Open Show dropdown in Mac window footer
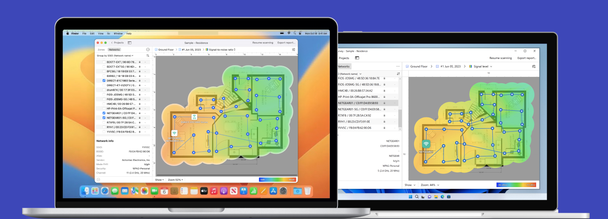Viewport: 608px width, 219px height. [160, 180]
